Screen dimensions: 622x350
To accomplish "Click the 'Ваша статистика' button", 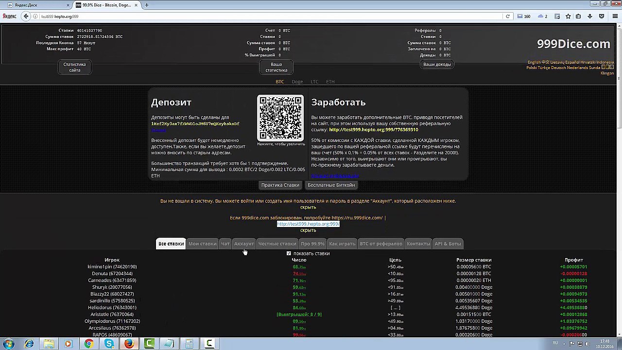I will pos(276,67).
